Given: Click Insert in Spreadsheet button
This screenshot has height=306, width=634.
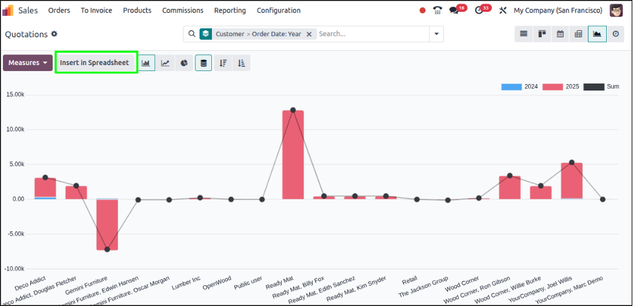Looking at the screenshot, I should 95,63.
